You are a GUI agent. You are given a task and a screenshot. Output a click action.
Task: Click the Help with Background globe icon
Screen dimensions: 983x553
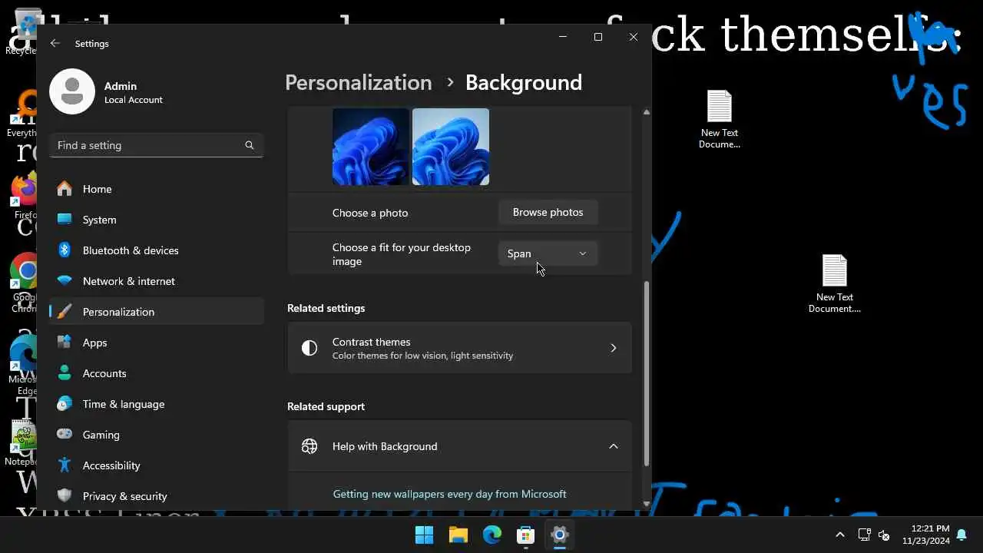coord(309,446)
